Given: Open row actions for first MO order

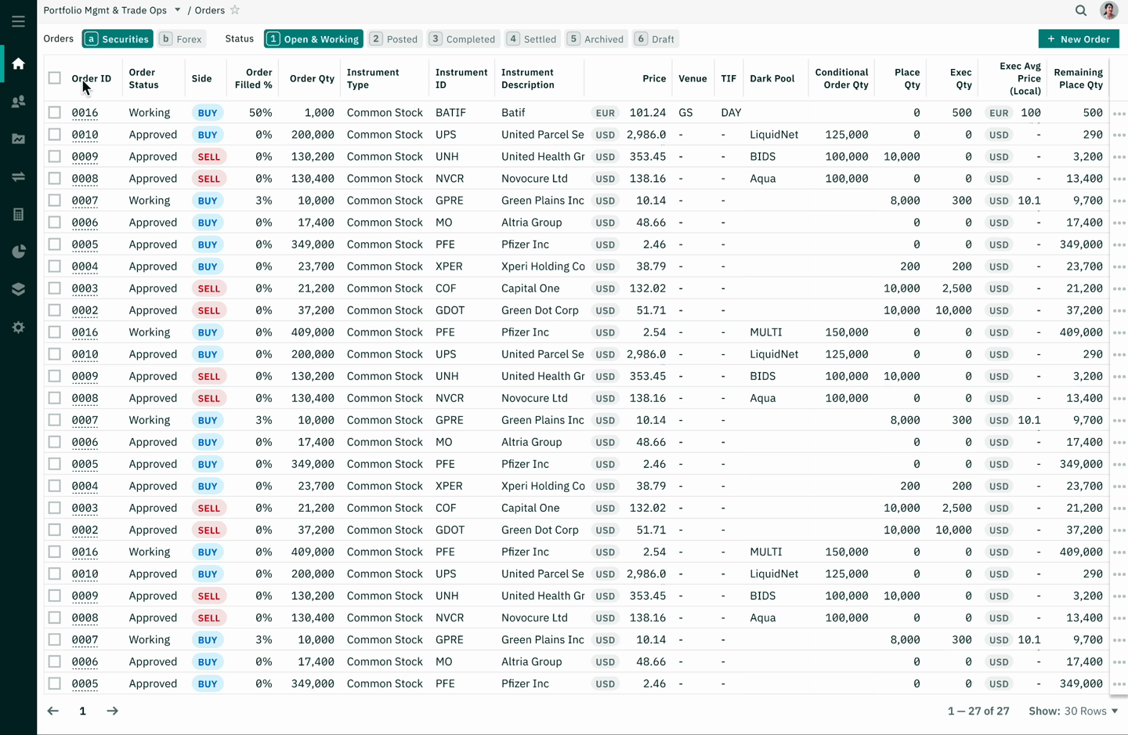Looking at the screenshot, I should (x=1119, y=223).
